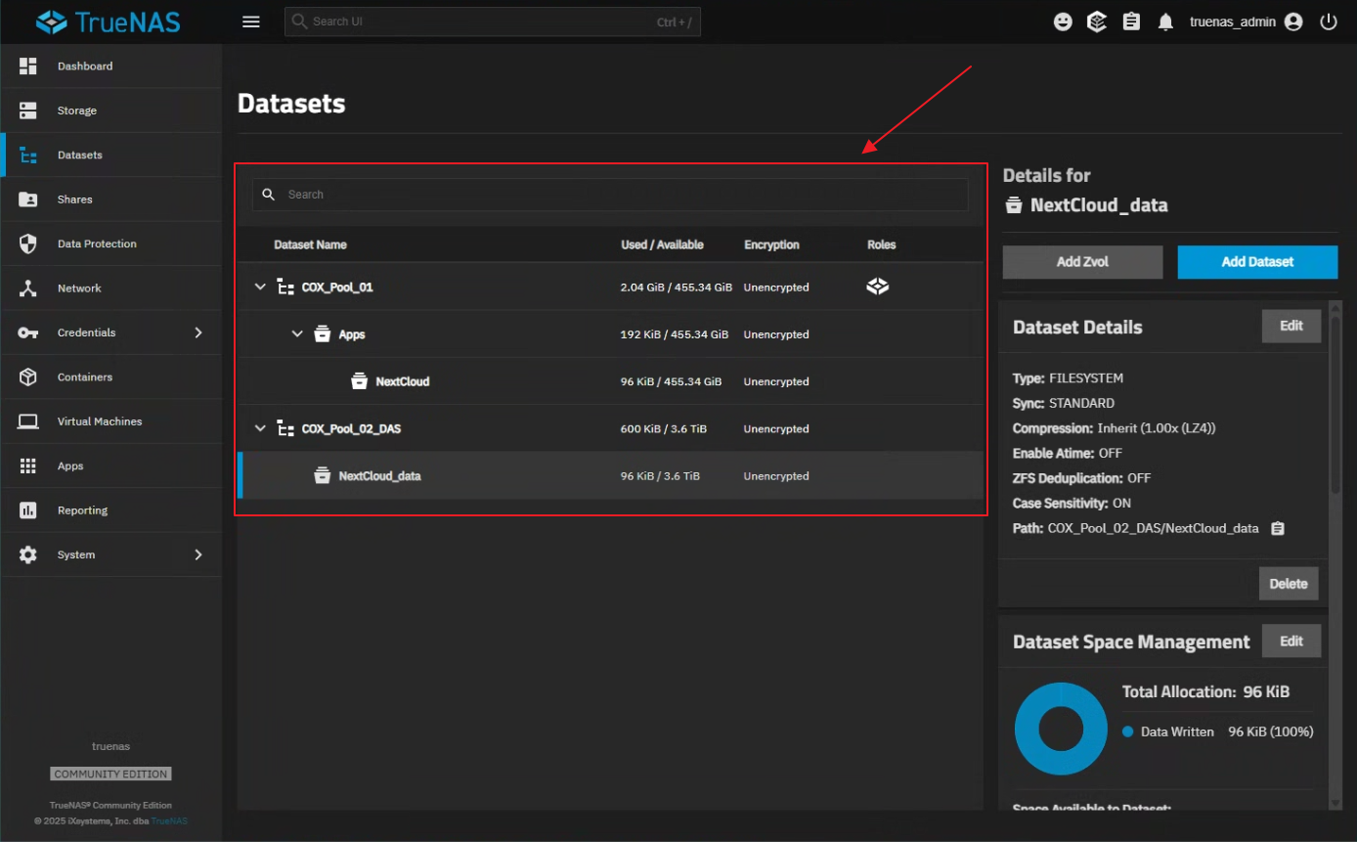Click the TrueNAS logo

tap(109, 22)
